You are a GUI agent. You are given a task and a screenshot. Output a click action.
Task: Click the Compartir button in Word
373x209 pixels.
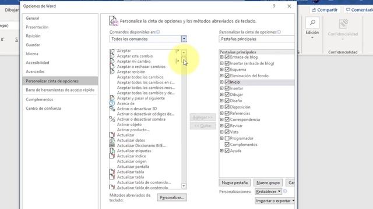coord(325,10)
